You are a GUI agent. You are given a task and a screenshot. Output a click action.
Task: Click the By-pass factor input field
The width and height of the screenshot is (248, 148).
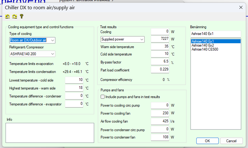pos(160,62)
